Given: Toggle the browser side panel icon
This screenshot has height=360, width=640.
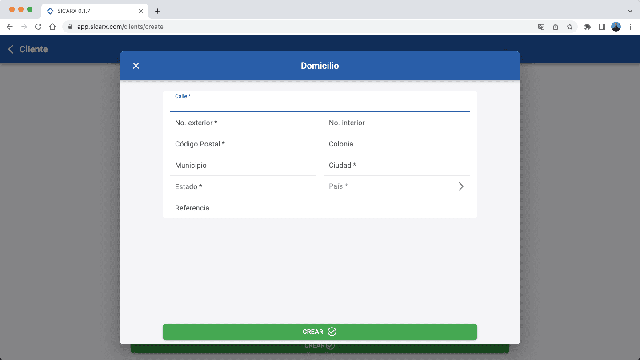Looking at the screenshot, I should 601,27.
